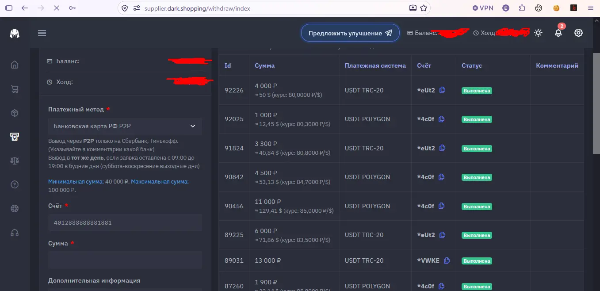Expand the payment method dropdown
This screenshot has height=291, width=600.
(125, 126)
